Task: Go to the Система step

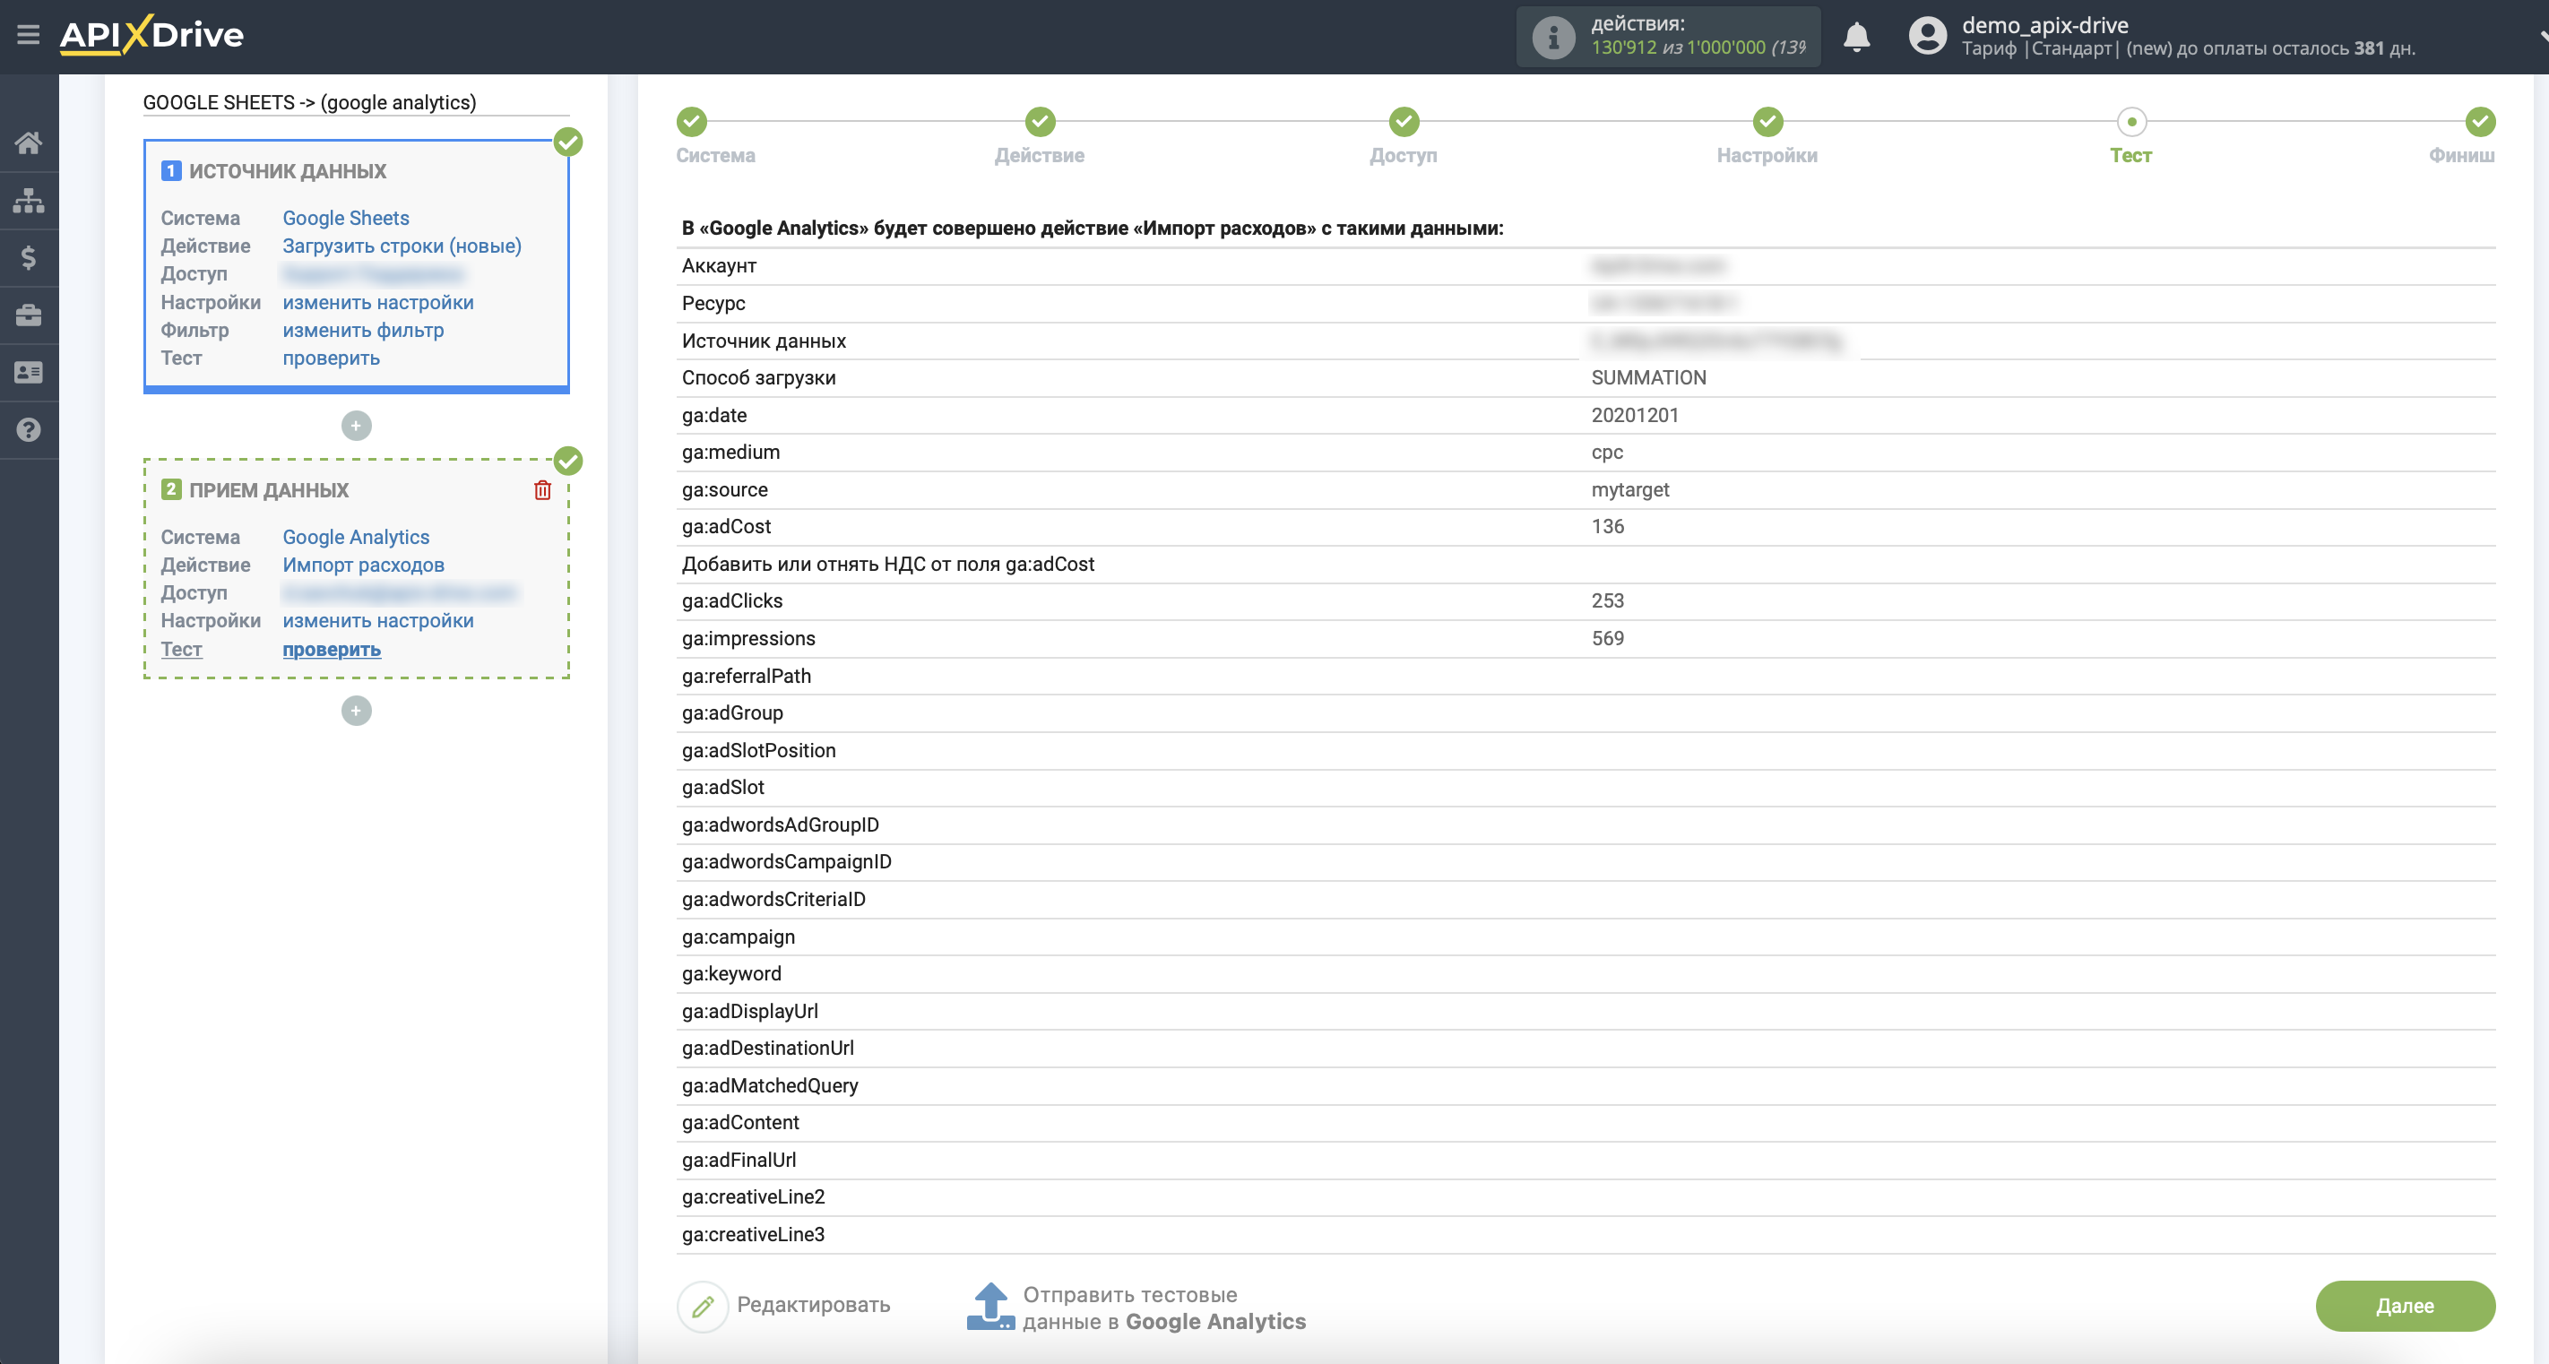Action: click(693, 122)
